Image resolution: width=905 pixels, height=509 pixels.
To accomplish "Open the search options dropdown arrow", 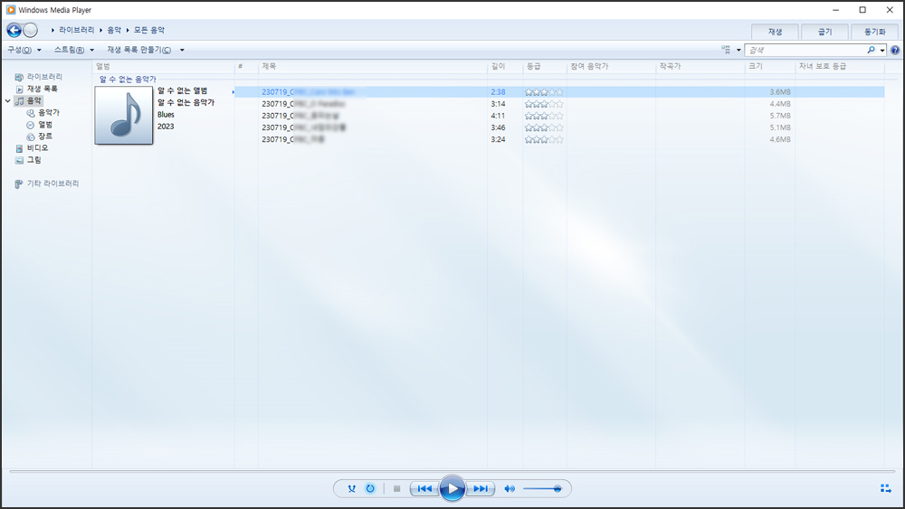I will (882, 50).
